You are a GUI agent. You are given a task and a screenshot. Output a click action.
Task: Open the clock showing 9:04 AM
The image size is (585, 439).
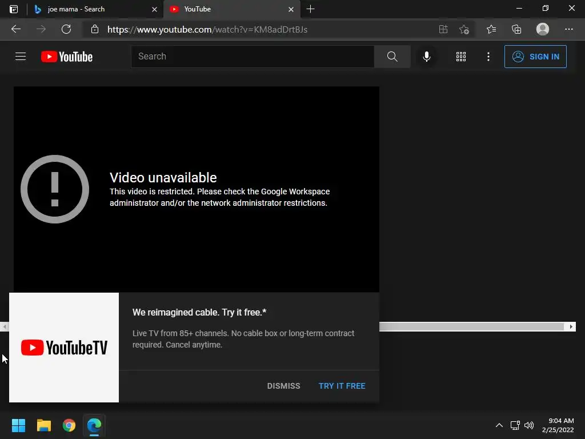(x=558, y=425)
